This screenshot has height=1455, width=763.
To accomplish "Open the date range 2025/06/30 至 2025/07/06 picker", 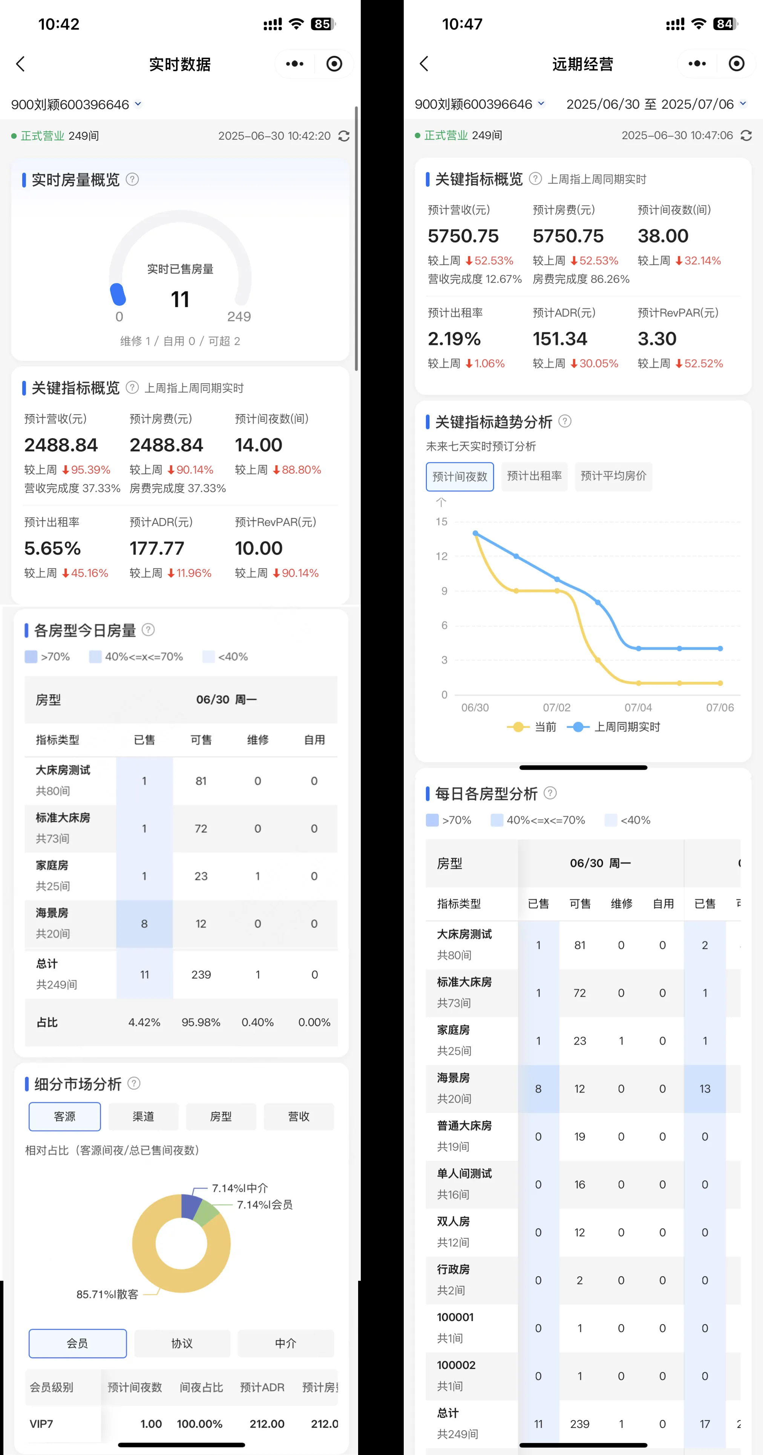I will click(x=656, y=104).
